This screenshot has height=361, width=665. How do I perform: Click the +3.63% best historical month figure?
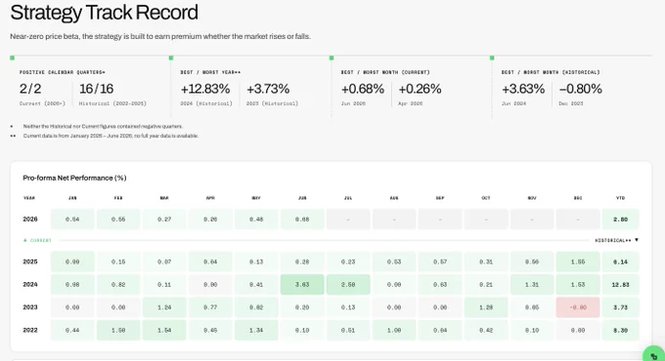coord(523,89)
